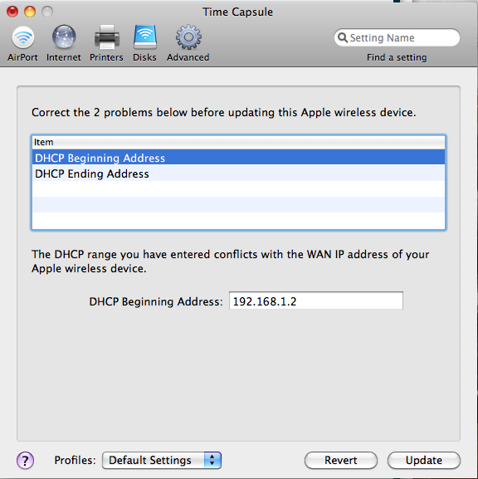
Task: Open the Disks settings pane
Action: 144,44
